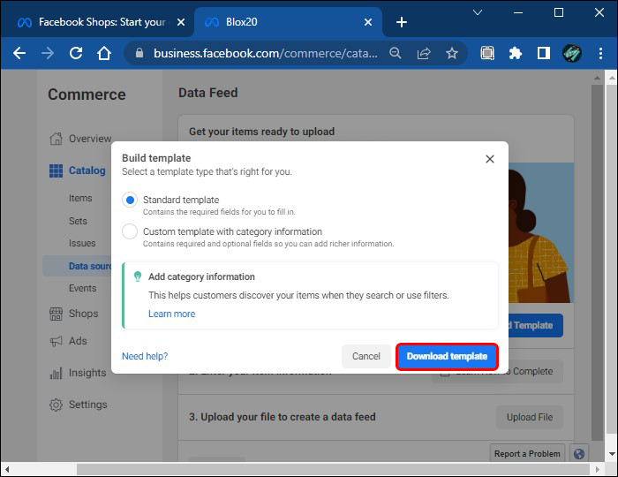
Task: Open the browser extensions puzzle icon
Action: click(516, 53)
